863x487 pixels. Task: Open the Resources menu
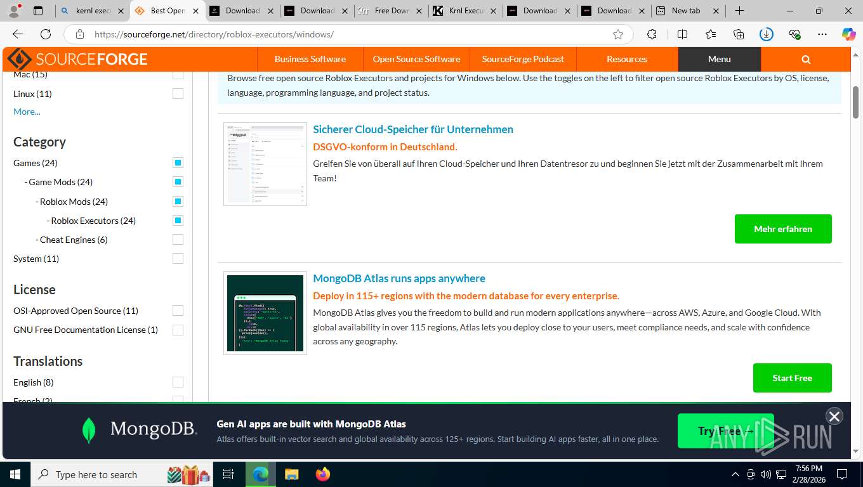coord(627,59)
